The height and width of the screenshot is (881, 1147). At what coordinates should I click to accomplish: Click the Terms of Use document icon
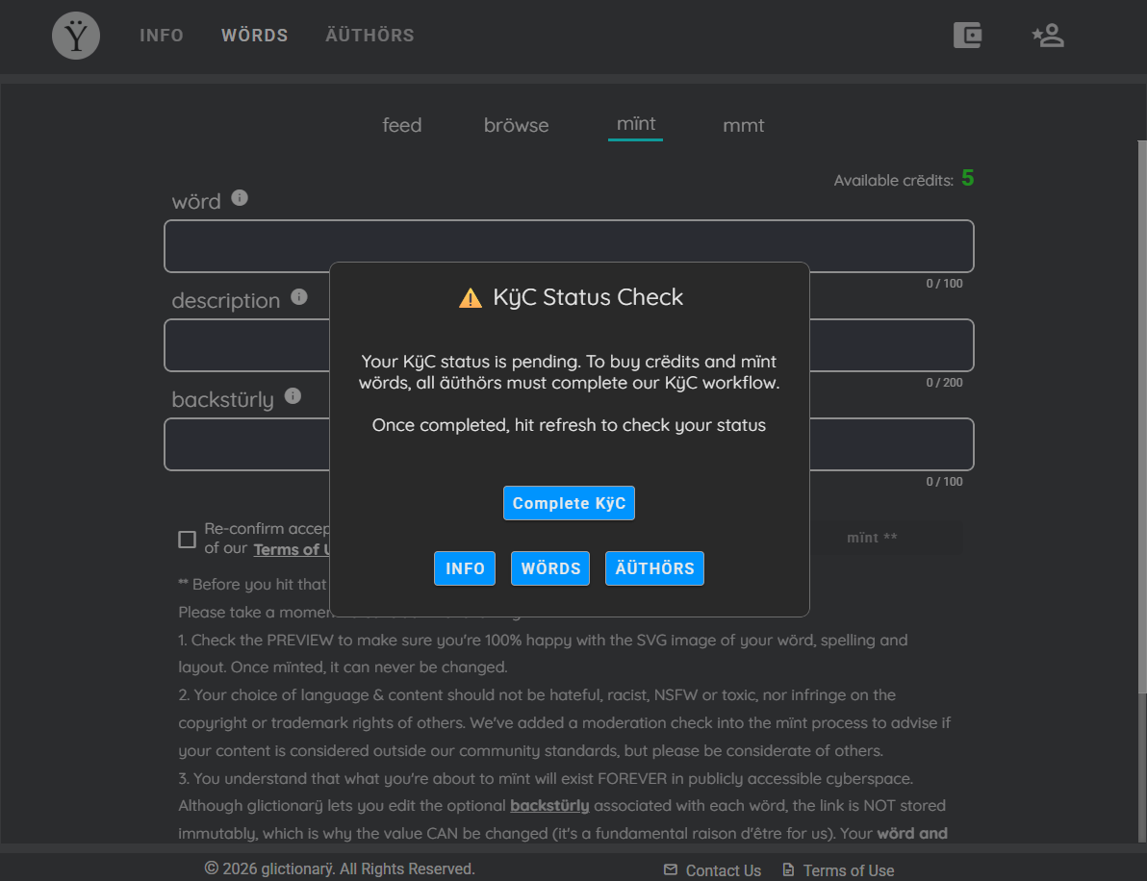pos(788,869)
